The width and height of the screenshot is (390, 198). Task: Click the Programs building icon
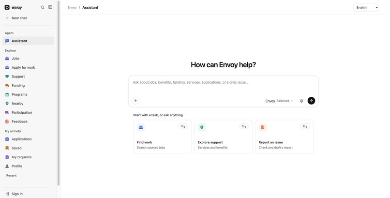[x=7, y=94]
